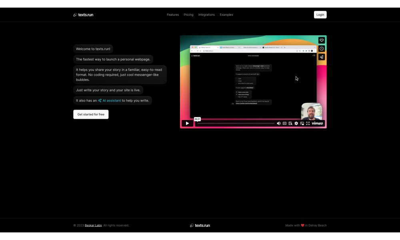Viewport: 400px width, 240px height.
Task: Toggle closed captions with the CC icon
Action: pyautogui.click(x=284, y=124)
